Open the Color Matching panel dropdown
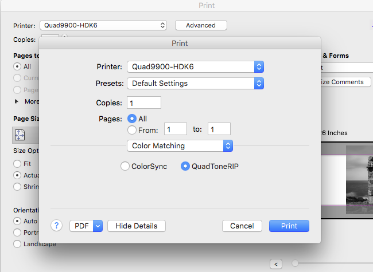373x272 pixels. 179,146
